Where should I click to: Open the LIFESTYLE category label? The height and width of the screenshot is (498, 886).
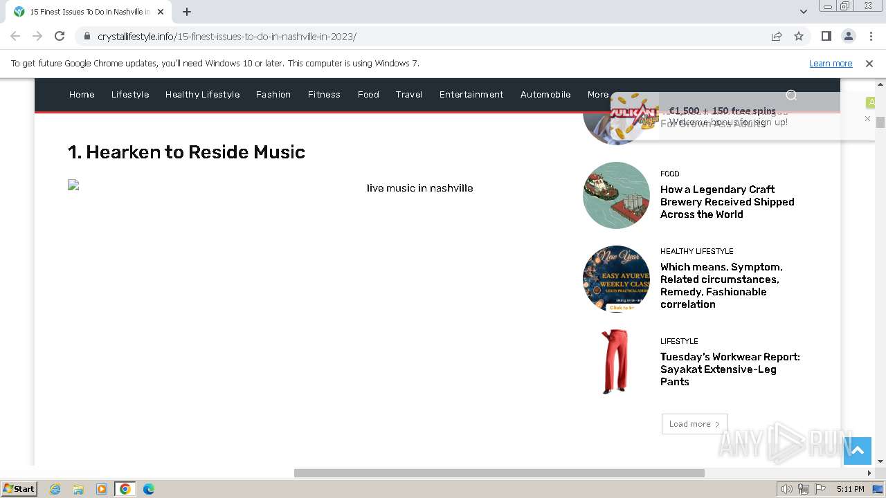tap(679, 341)
